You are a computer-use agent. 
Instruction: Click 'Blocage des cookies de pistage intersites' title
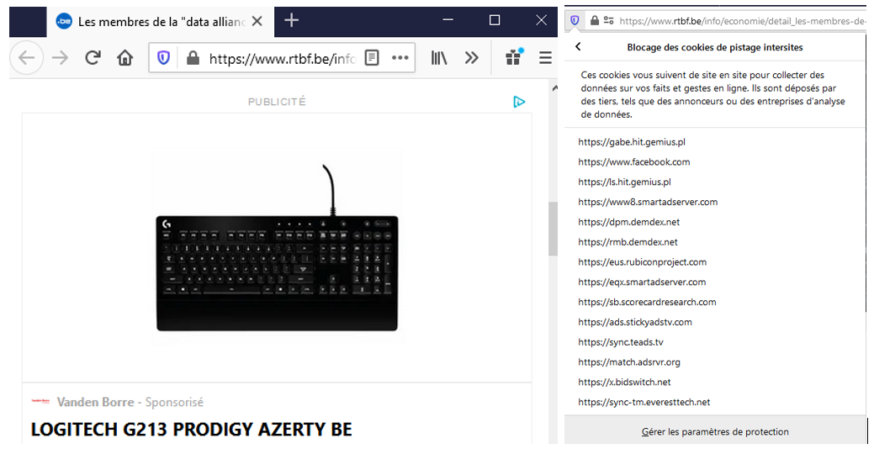714,47
